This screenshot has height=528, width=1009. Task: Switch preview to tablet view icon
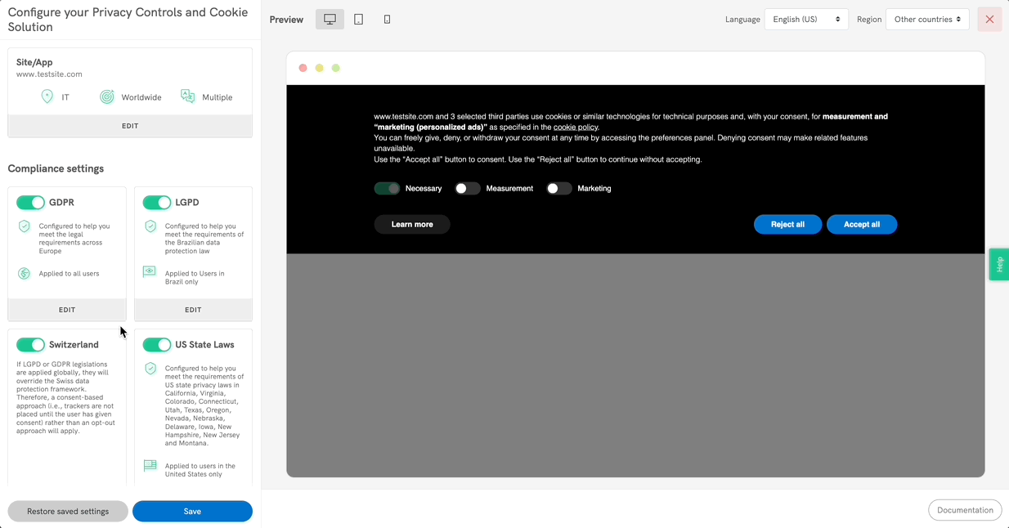[x=358, y=20]
